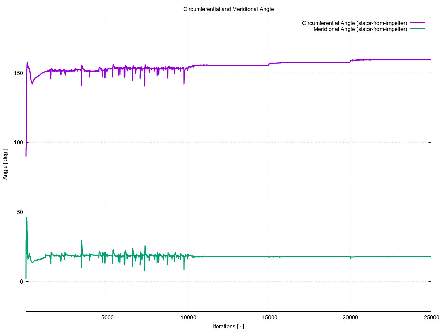
Task: Click the 'Angle [deg]' y-axis label
Action: pos(5,164)
